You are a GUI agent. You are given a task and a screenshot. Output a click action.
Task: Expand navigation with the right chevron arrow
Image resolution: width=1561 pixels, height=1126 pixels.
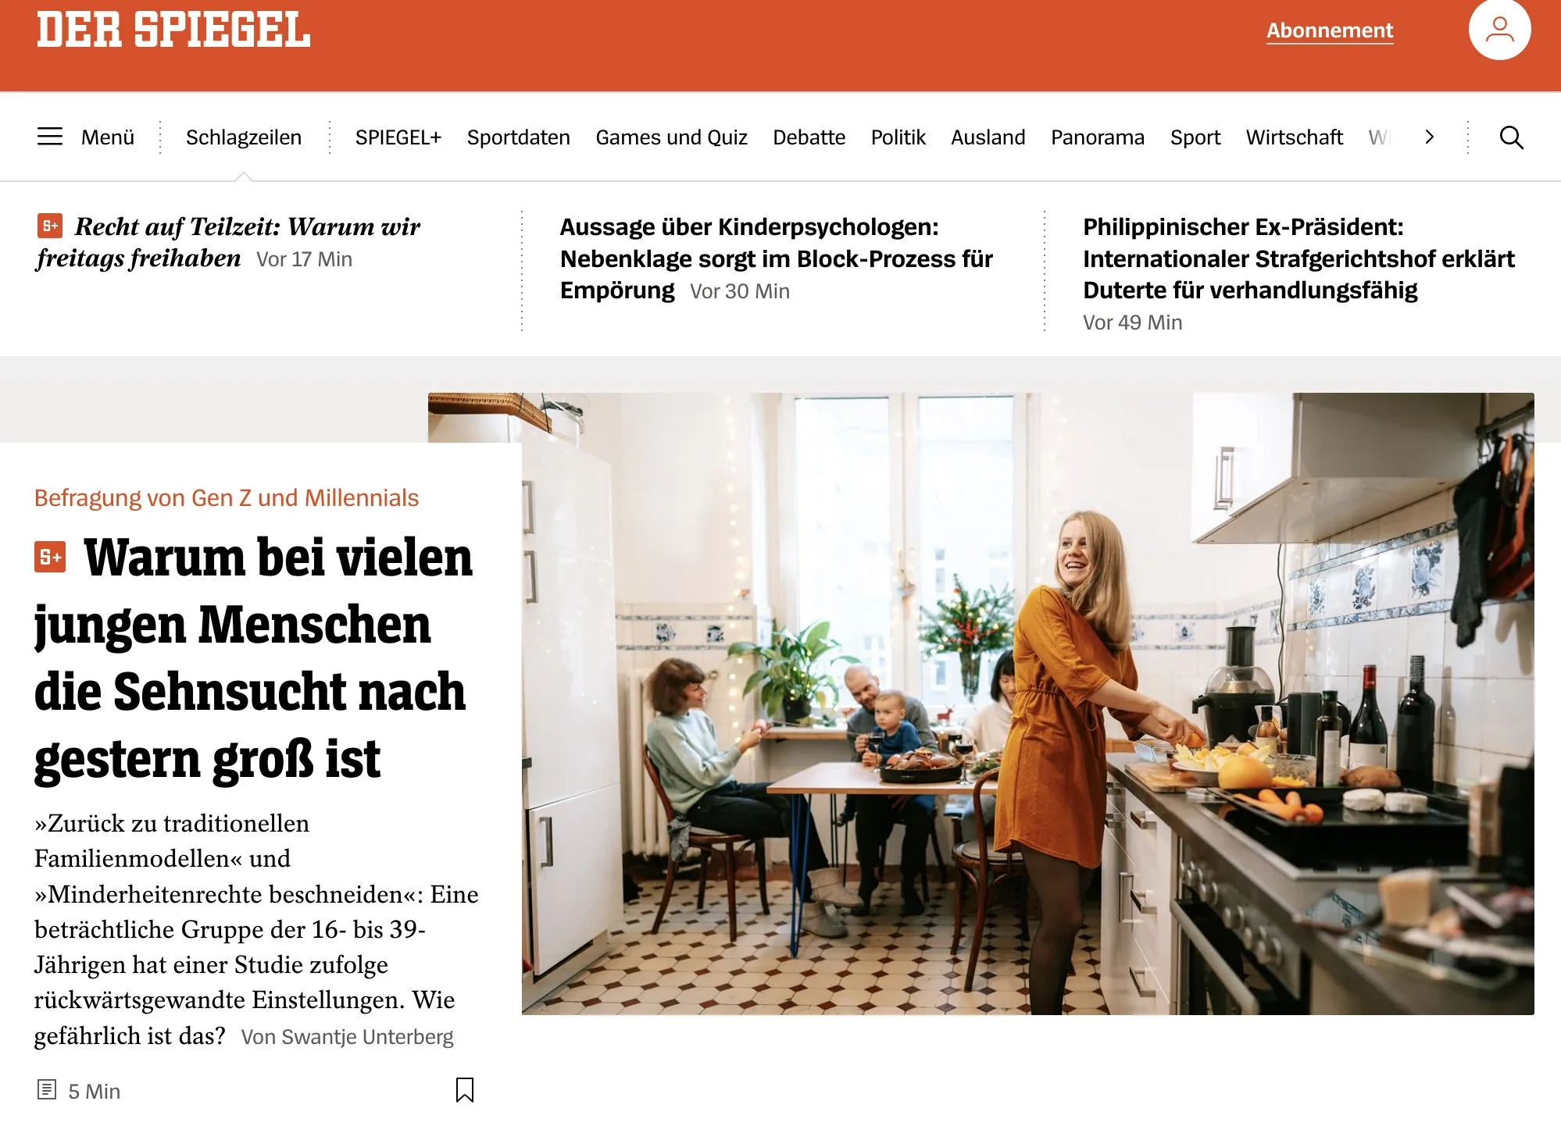[1429, 137]
